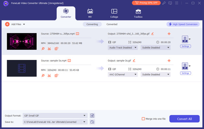Open the AAC-2Channel audio dropdown
Viewport: 204px width, 129px height.
[122, 75]
